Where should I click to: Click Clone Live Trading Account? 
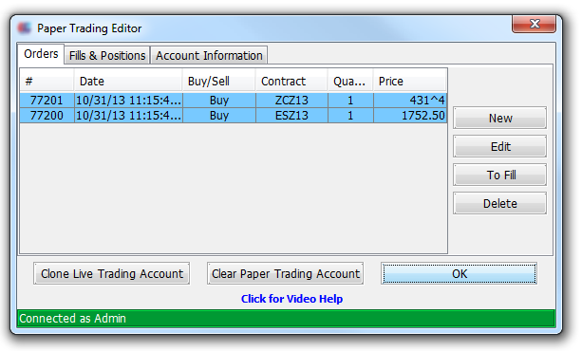tap(112, 273)
